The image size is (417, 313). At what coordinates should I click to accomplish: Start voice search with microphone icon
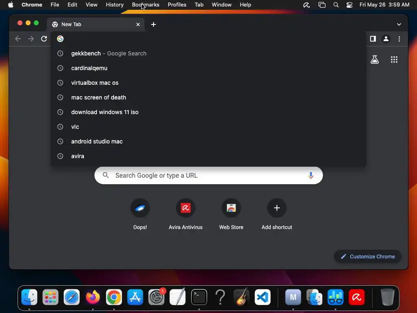pos(311,175)
